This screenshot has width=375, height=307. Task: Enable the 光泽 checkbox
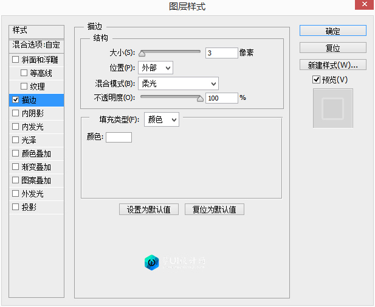(15, 140)
